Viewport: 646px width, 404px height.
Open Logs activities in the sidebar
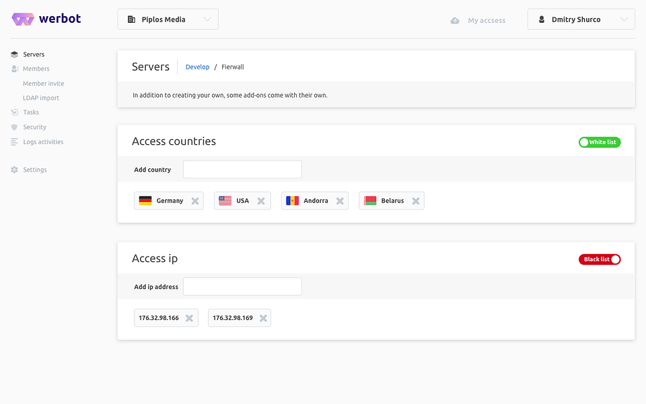tap(43, 142)
